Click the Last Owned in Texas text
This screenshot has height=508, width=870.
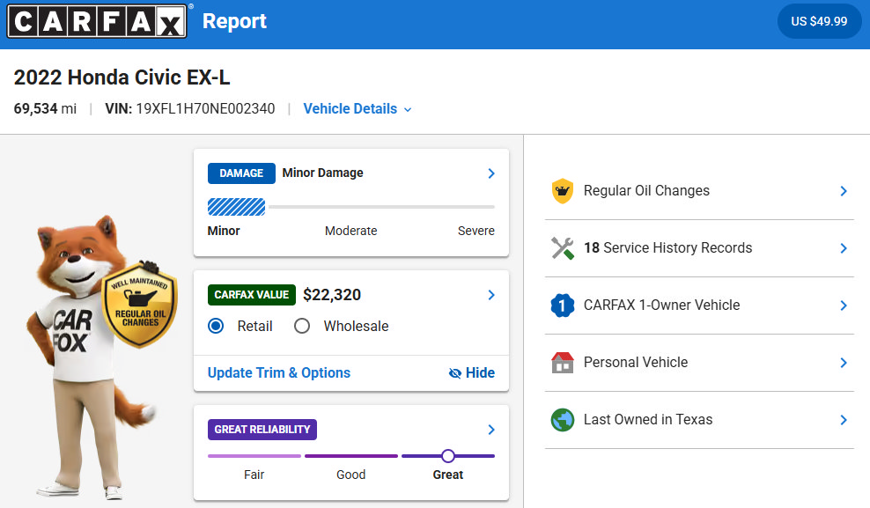click(x=647, y=420)
